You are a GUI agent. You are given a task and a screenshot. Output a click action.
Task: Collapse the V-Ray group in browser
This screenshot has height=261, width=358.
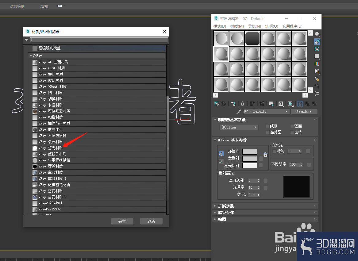coord(31,56)
